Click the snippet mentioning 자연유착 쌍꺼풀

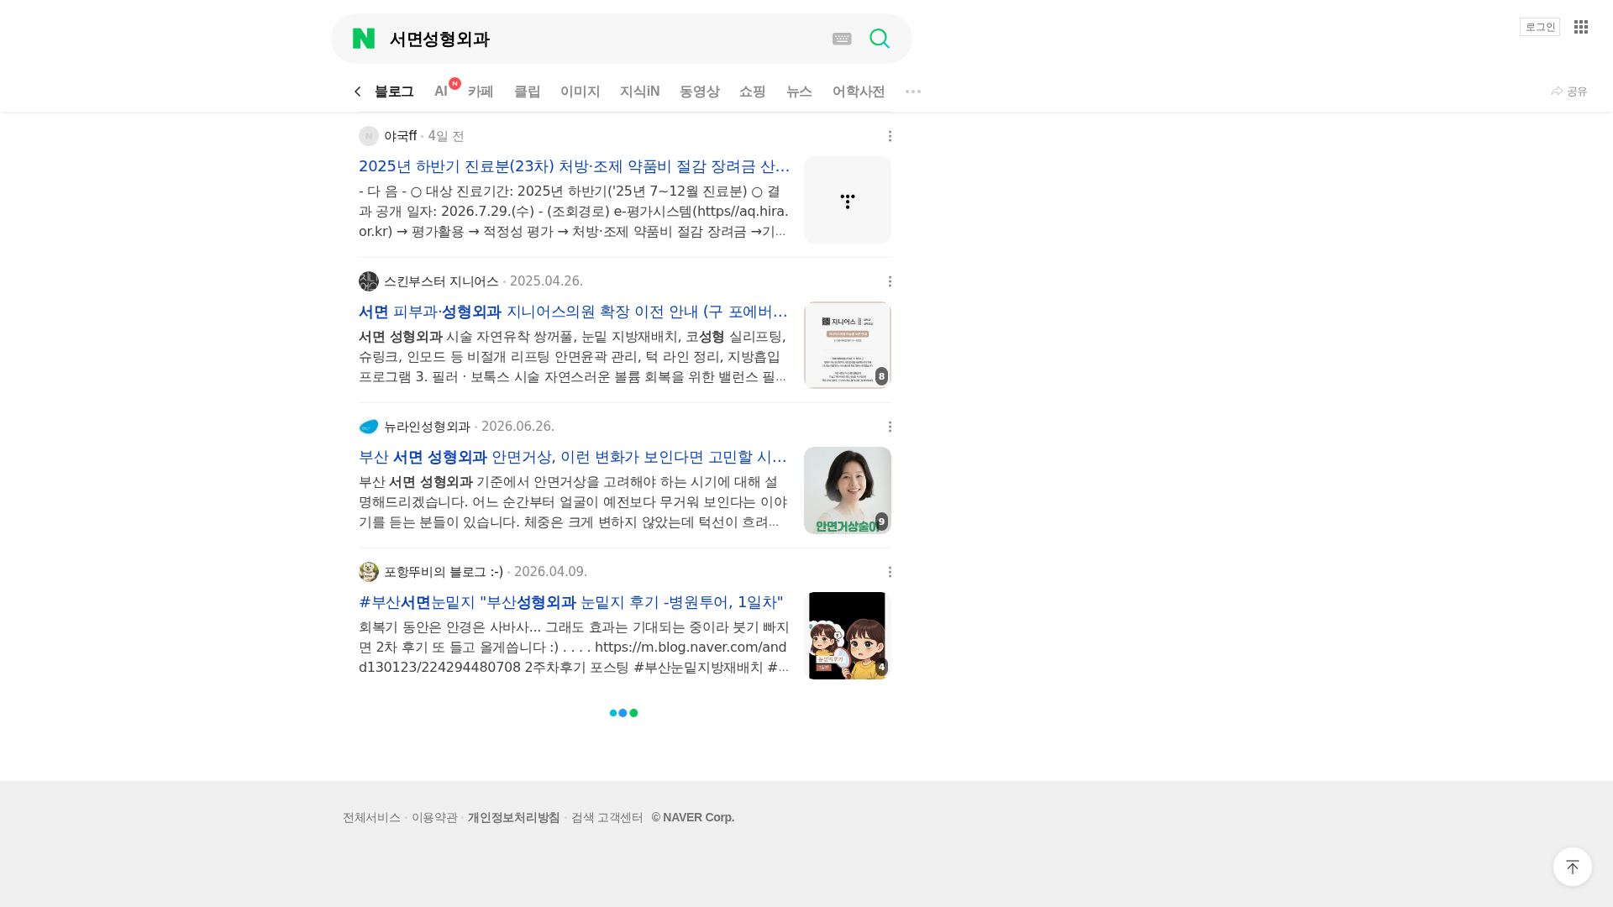(575, 357)
